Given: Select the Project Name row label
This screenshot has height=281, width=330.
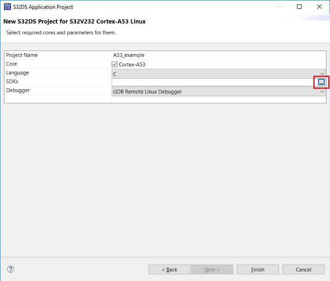Looking at the screenshot, I should coord(22,55).
